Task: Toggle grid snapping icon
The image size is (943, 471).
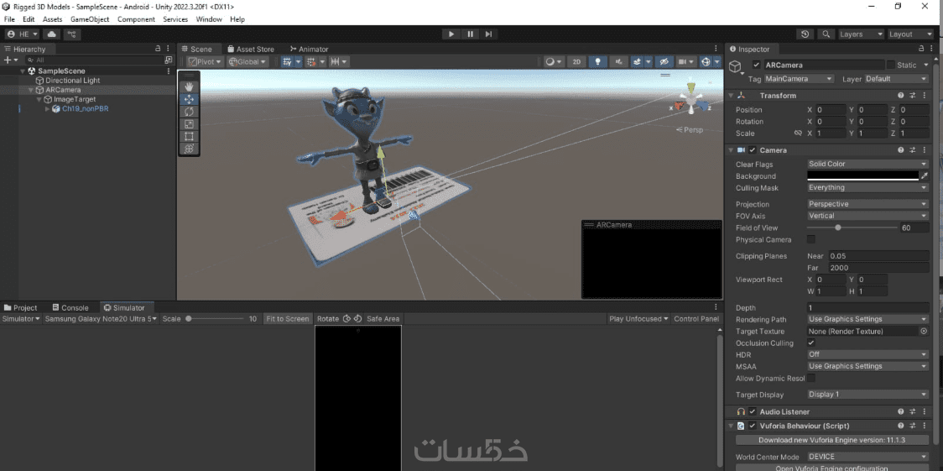Action: (287, 61)
